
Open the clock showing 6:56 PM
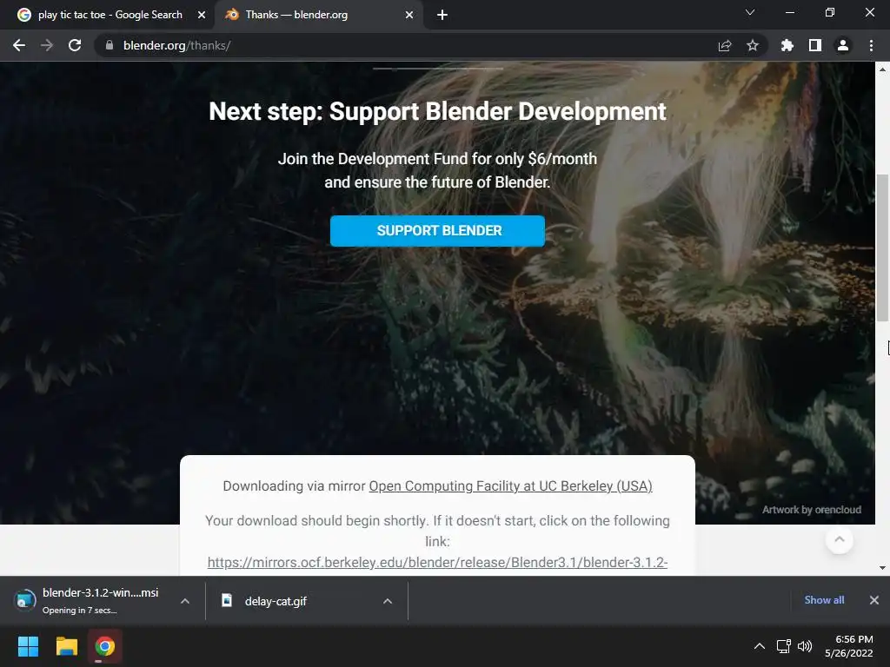click(849, 646)
